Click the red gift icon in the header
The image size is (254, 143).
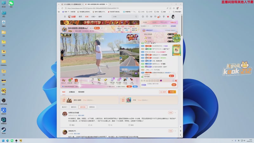click(168, 17)
